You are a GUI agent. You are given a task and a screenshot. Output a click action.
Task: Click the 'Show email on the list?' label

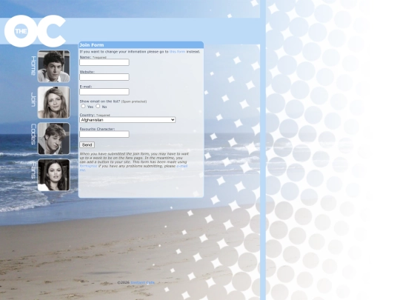(100, 101)
